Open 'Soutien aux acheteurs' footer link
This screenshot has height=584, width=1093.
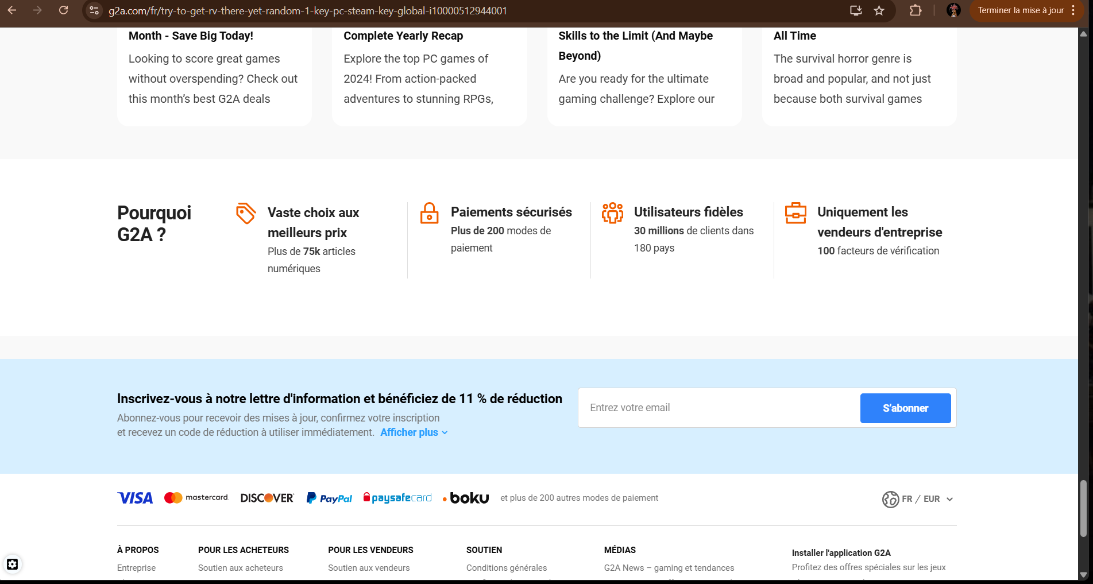pos(240,567)
